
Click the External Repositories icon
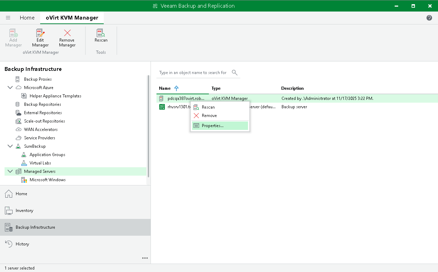click(19, 113)
